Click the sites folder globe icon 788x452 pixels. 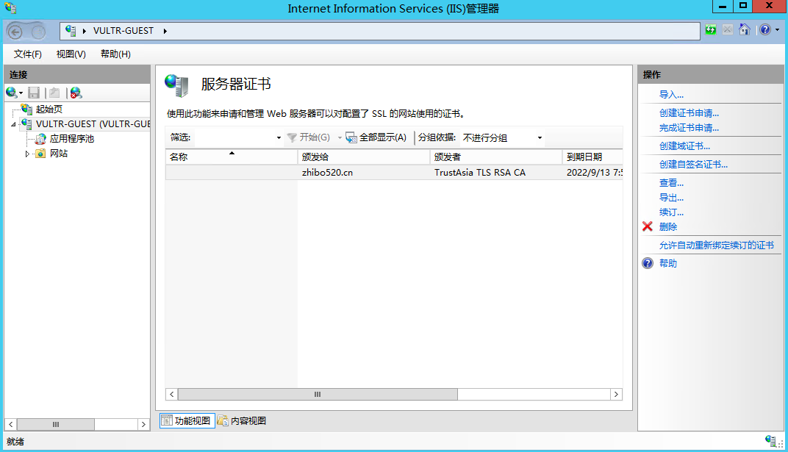pyautogui.click(x=40, y=153)
